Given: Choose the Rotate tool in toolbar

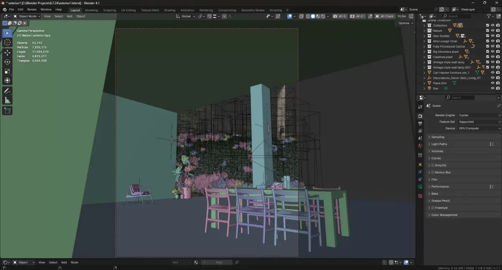Looking at the screenshot, I should [8, 62].
